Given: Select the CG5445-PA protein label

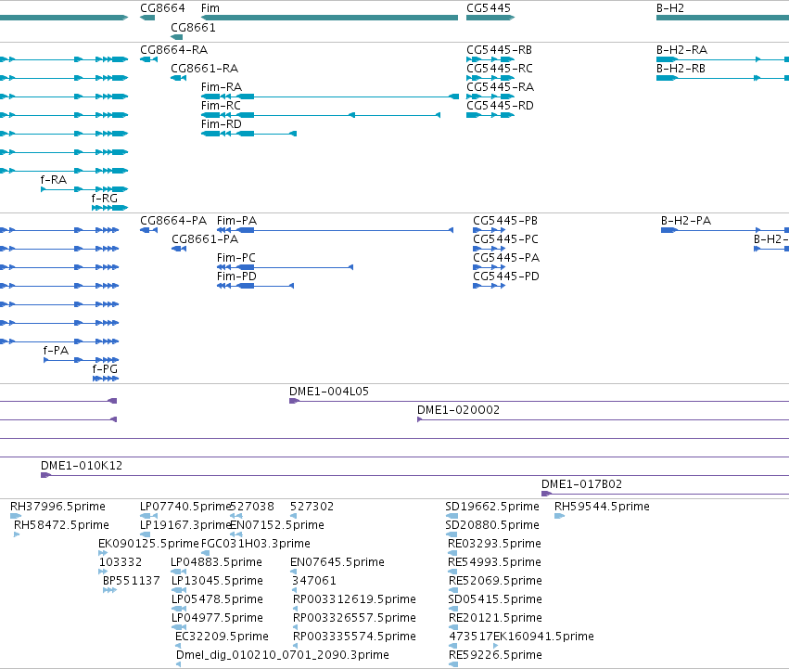Looking at the screenshot, I should pos(506,258).
